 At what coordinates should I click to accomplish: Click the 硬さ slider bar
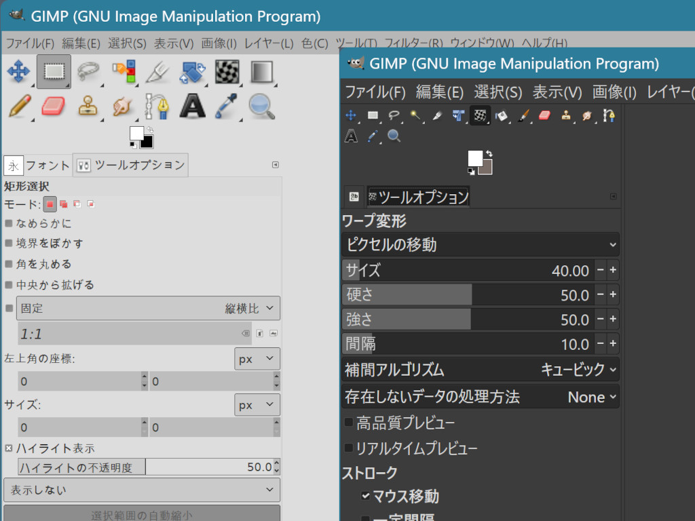pos(468,294)
